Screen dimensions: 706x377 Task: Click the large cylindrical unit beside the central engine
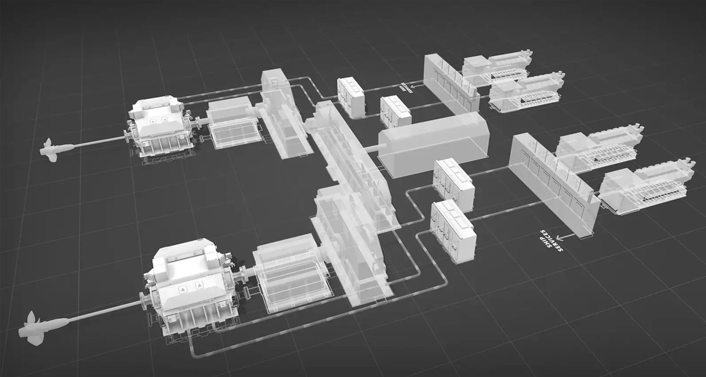pos(434,144)
